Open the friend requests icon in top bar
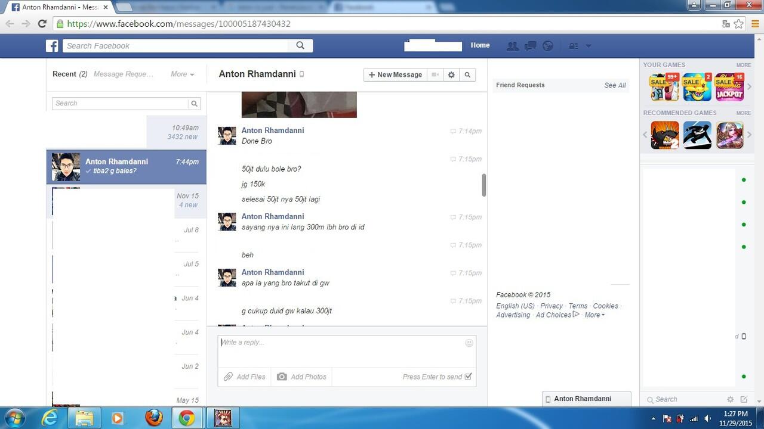 [x=512, y=46]
